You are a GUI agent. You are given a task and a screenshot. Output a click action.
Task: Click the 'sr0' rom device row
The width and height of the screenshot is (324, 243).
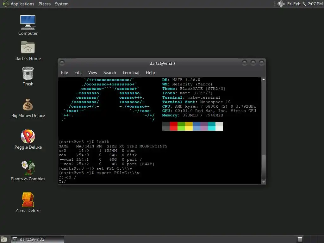[x=97, y=151]
